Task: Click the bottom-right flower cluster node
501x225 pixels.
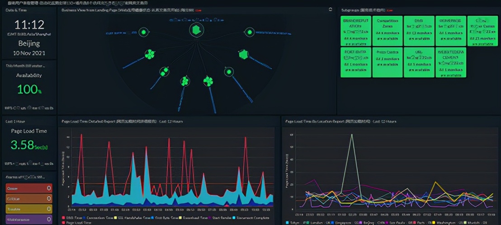Action: click(208, 81)
